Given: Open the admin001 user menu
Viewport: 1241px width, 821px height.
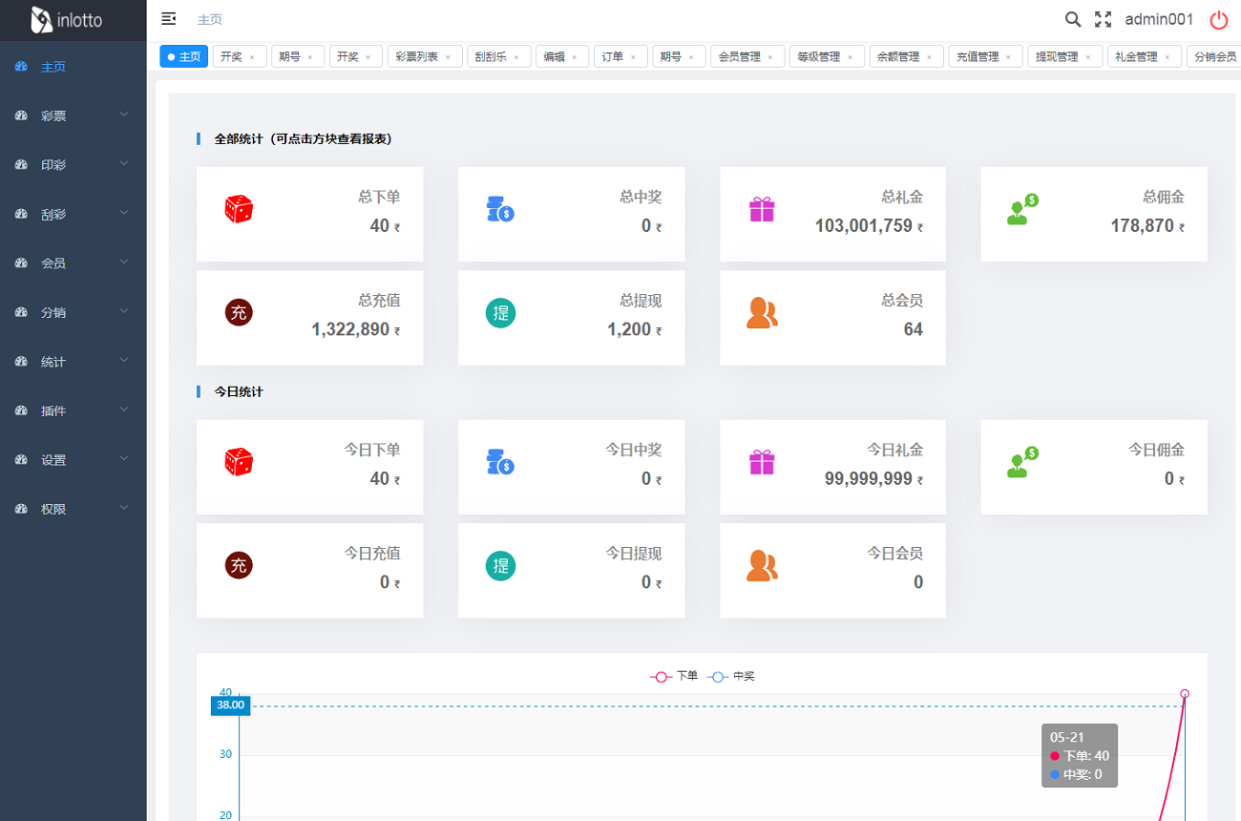Looking at the screenshot, I should point(1159,19).
